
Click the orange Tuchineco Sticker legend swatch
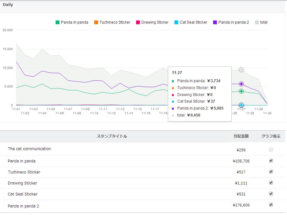pyautogui.click(x=96, y=22)
